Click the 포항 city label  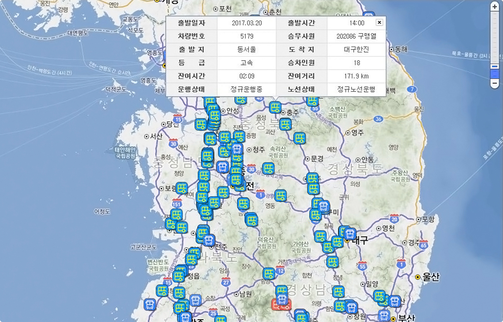[x=428, y=219]
